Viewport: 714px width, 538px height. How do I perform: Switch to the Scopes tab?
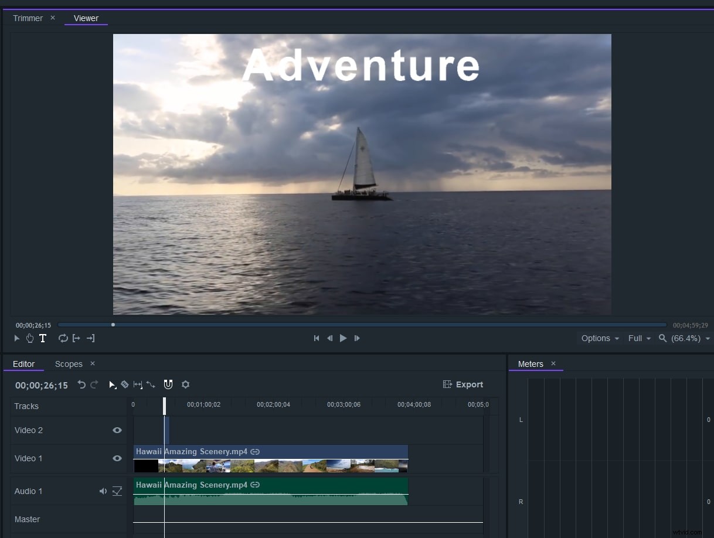point(69,364)
